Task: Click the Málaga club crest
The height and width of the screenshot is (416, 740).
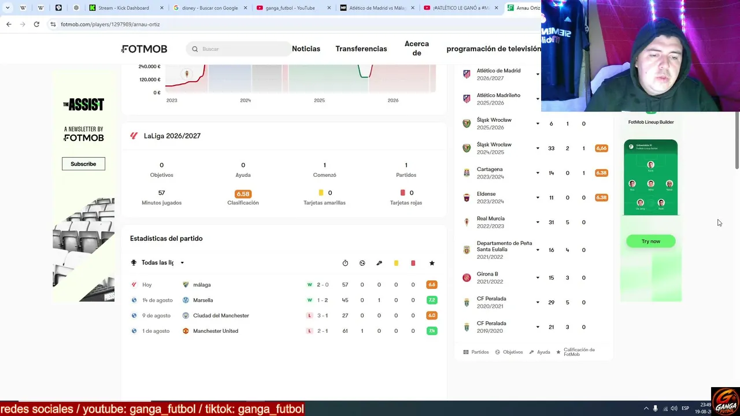Action: [x=186, y=285]
